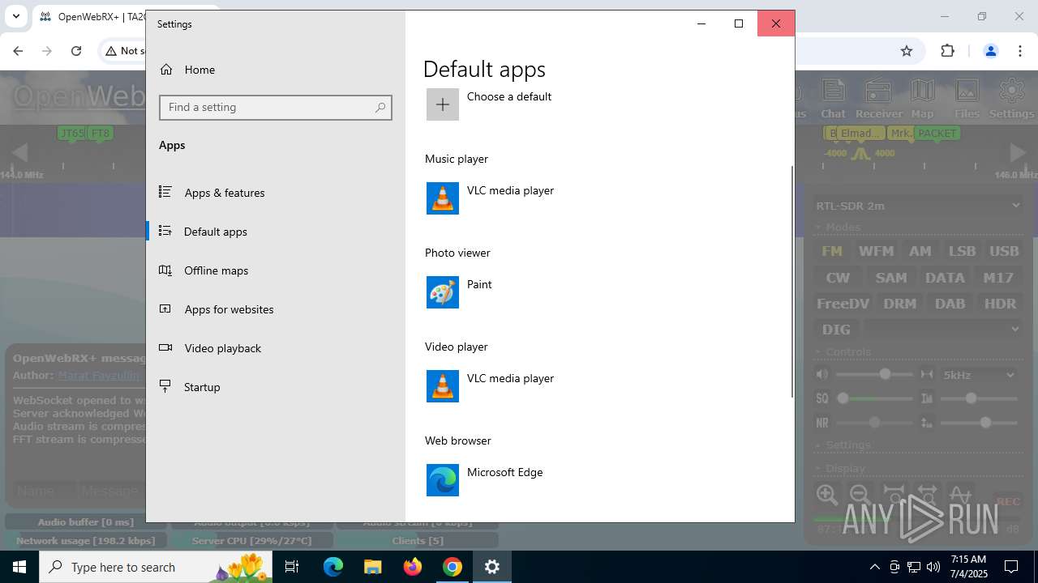Click zoom out magnifier icon in OpenWebRX

coord(860,495)
